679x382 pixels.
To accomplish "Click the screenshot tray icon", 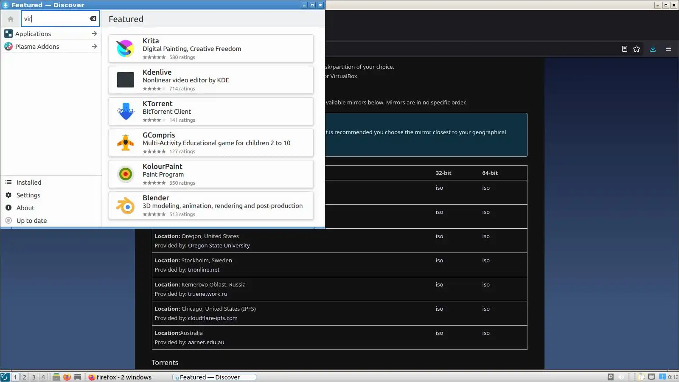I will [611, 377].
